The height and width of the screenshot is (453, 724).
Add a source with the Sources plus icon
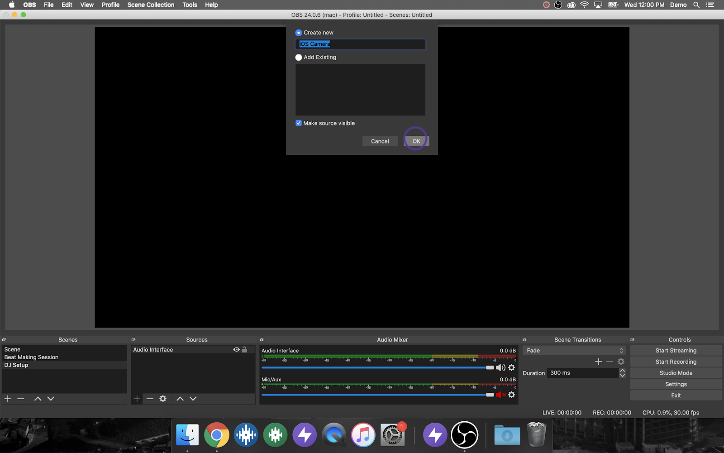(x=137, y=399)
